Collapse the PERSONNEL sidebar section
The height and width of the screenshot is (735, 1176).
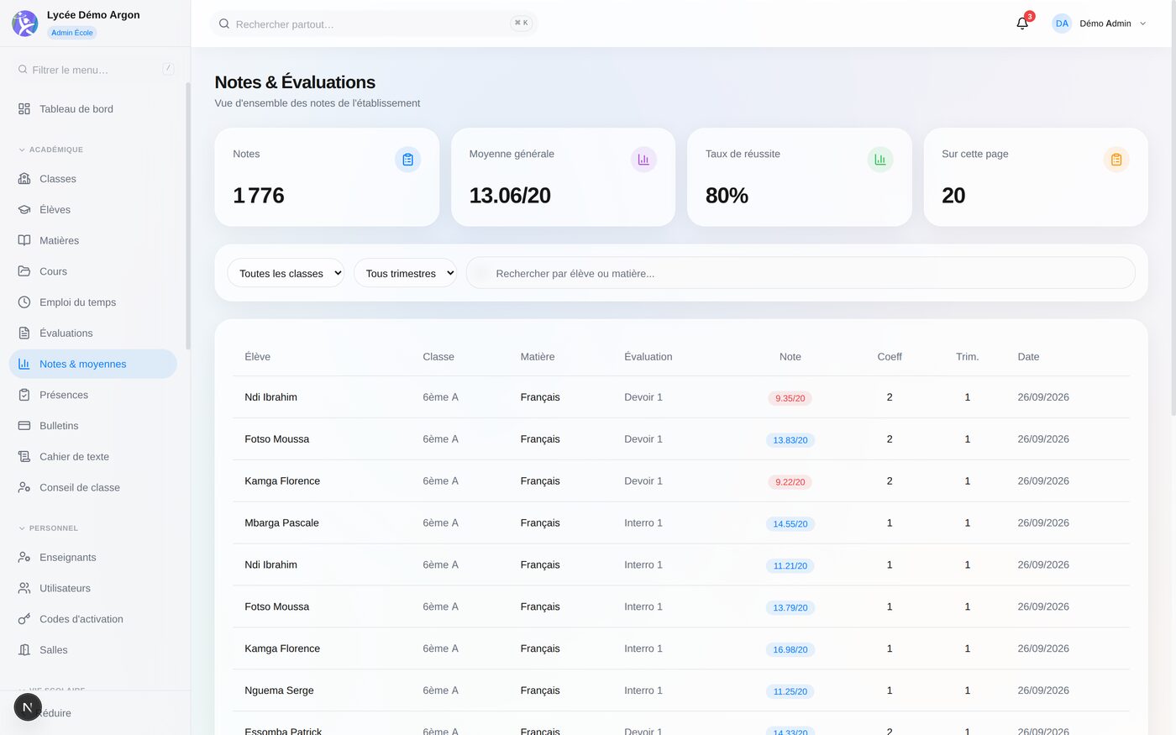(x=48, y=528)
